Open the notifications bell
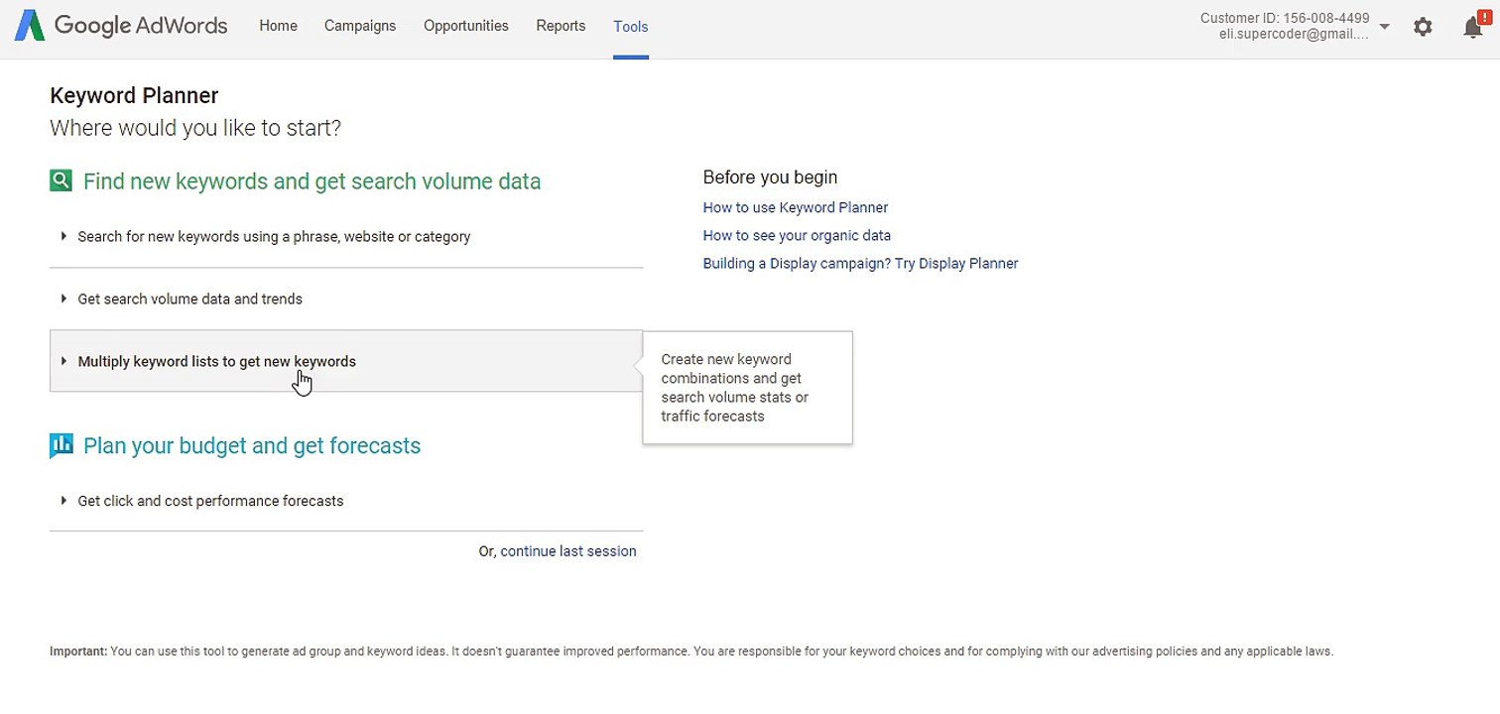1500x714 pixels. 1473,26
